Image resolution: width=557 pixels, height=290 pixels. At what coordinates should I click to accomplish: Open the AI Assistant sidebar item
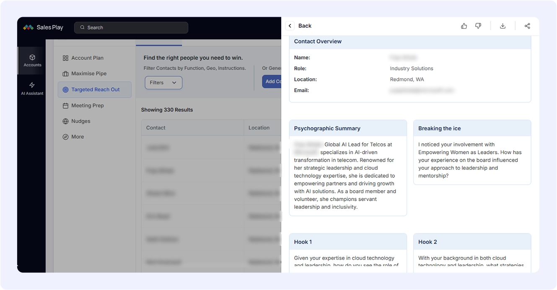tap(32, 88)
